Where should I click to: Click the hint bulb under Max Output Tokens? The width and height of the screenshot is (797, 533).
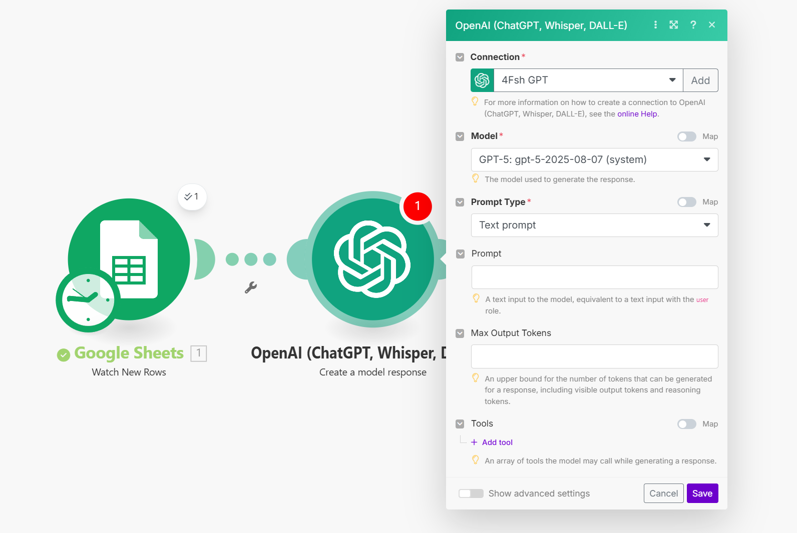point(476,378)
